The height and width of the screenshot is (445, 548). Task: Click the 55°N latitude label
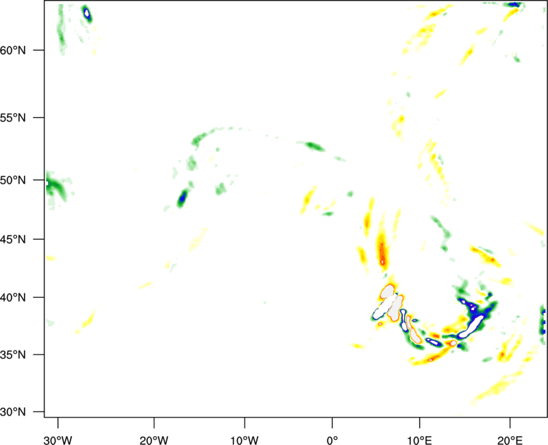coord(13,118)
